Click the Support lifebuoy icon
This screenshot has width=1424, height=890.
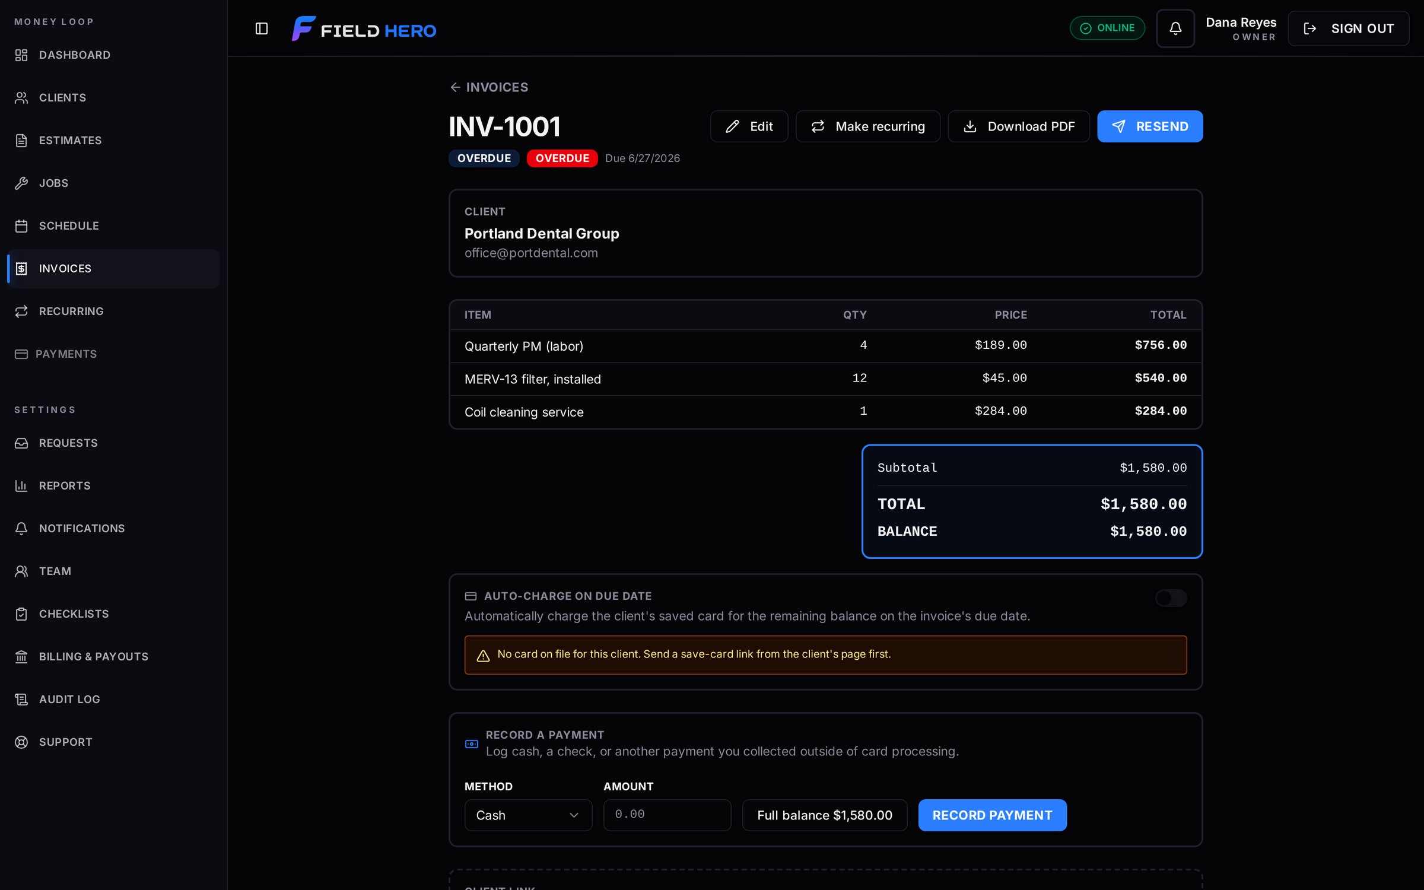[21, 742]
